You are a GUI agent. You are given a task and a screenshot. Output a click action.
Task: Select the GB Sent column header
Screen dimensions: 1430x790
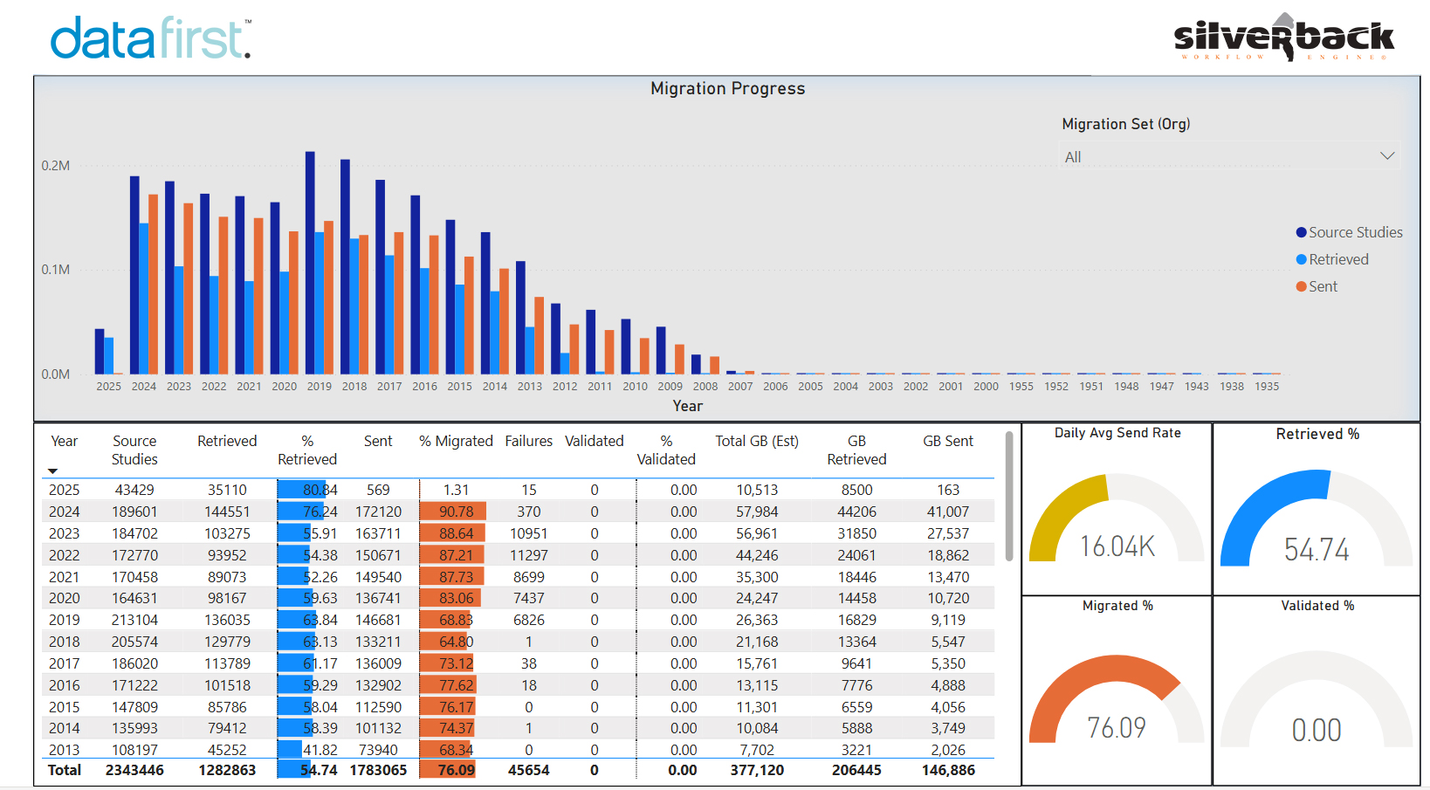point(947,441)
